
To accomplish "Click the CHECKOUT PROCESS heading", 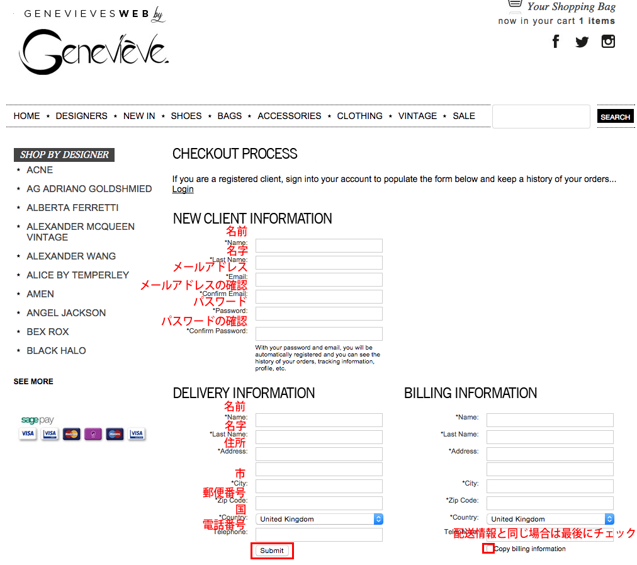I will [x=235, y=154].
